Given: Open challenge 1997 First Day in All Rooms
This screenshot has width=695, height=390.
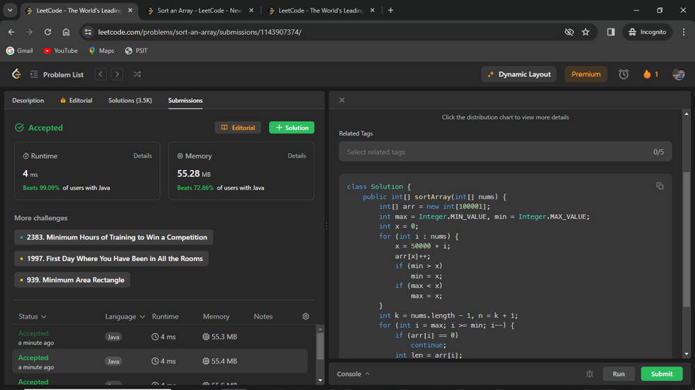Looking at the screenshot, I should click(x=111, y=259).
